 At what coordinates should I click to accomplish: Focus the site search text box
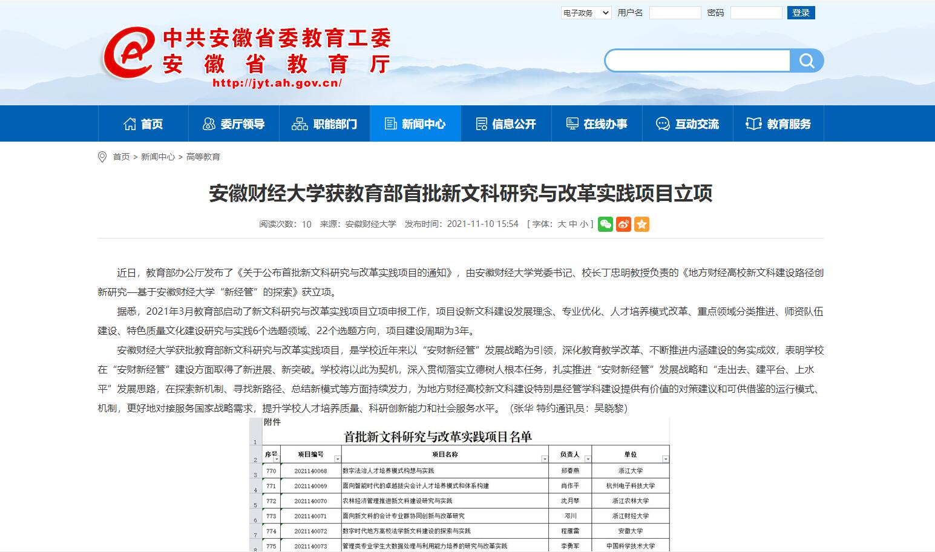coord(697,61)
